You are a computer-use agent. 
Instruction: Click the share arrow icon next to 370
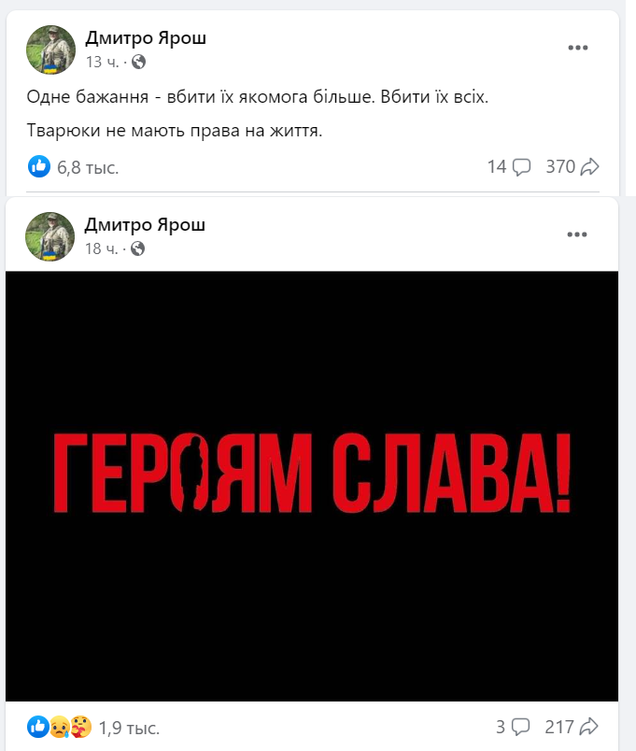point(589,166)
